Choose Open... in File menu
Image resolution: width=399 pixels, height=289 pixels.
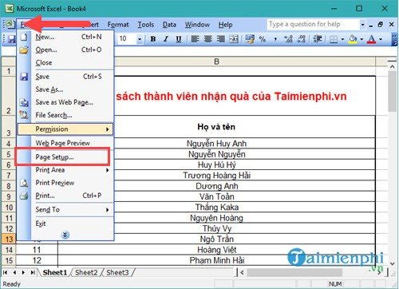point(65,49)
